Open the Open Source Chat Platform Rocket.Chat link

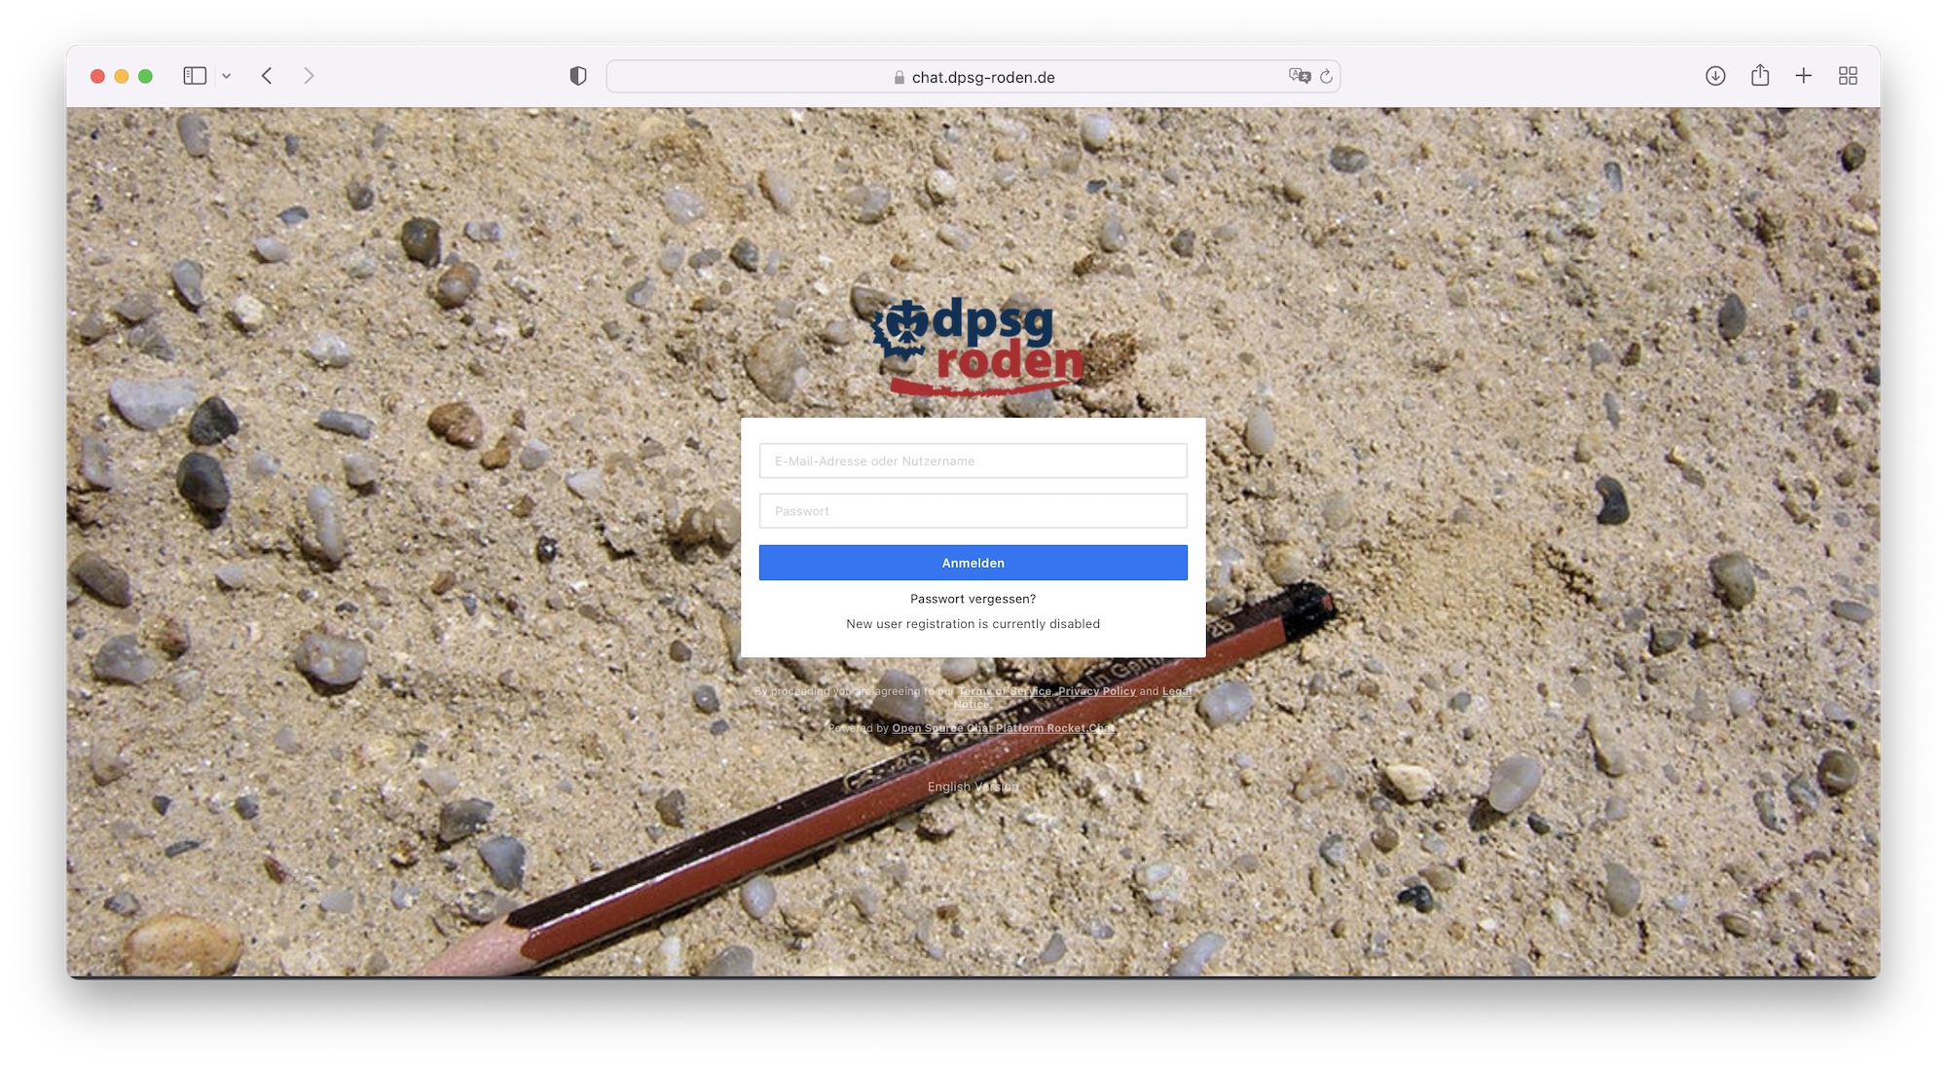click(x=1004, y=728)
